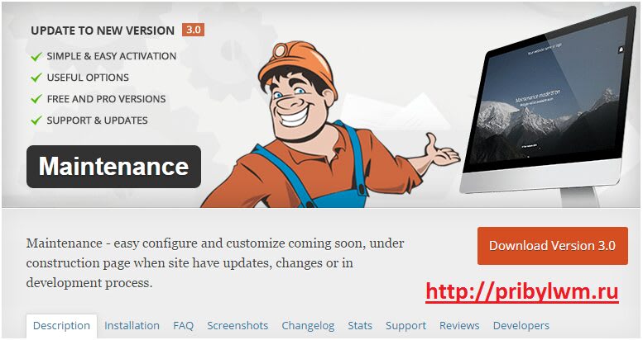Screen dimensions: 643x340
Task: Click the green checkmark next to Useful Options
Action: pos(36,78)
